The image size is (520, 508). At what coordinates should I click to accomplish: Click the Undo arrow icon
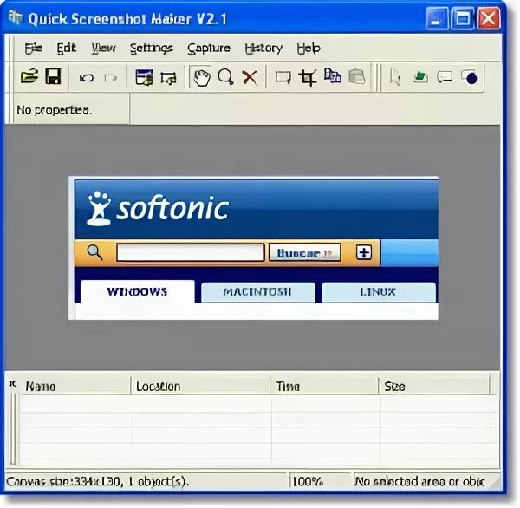coord(87,78)
